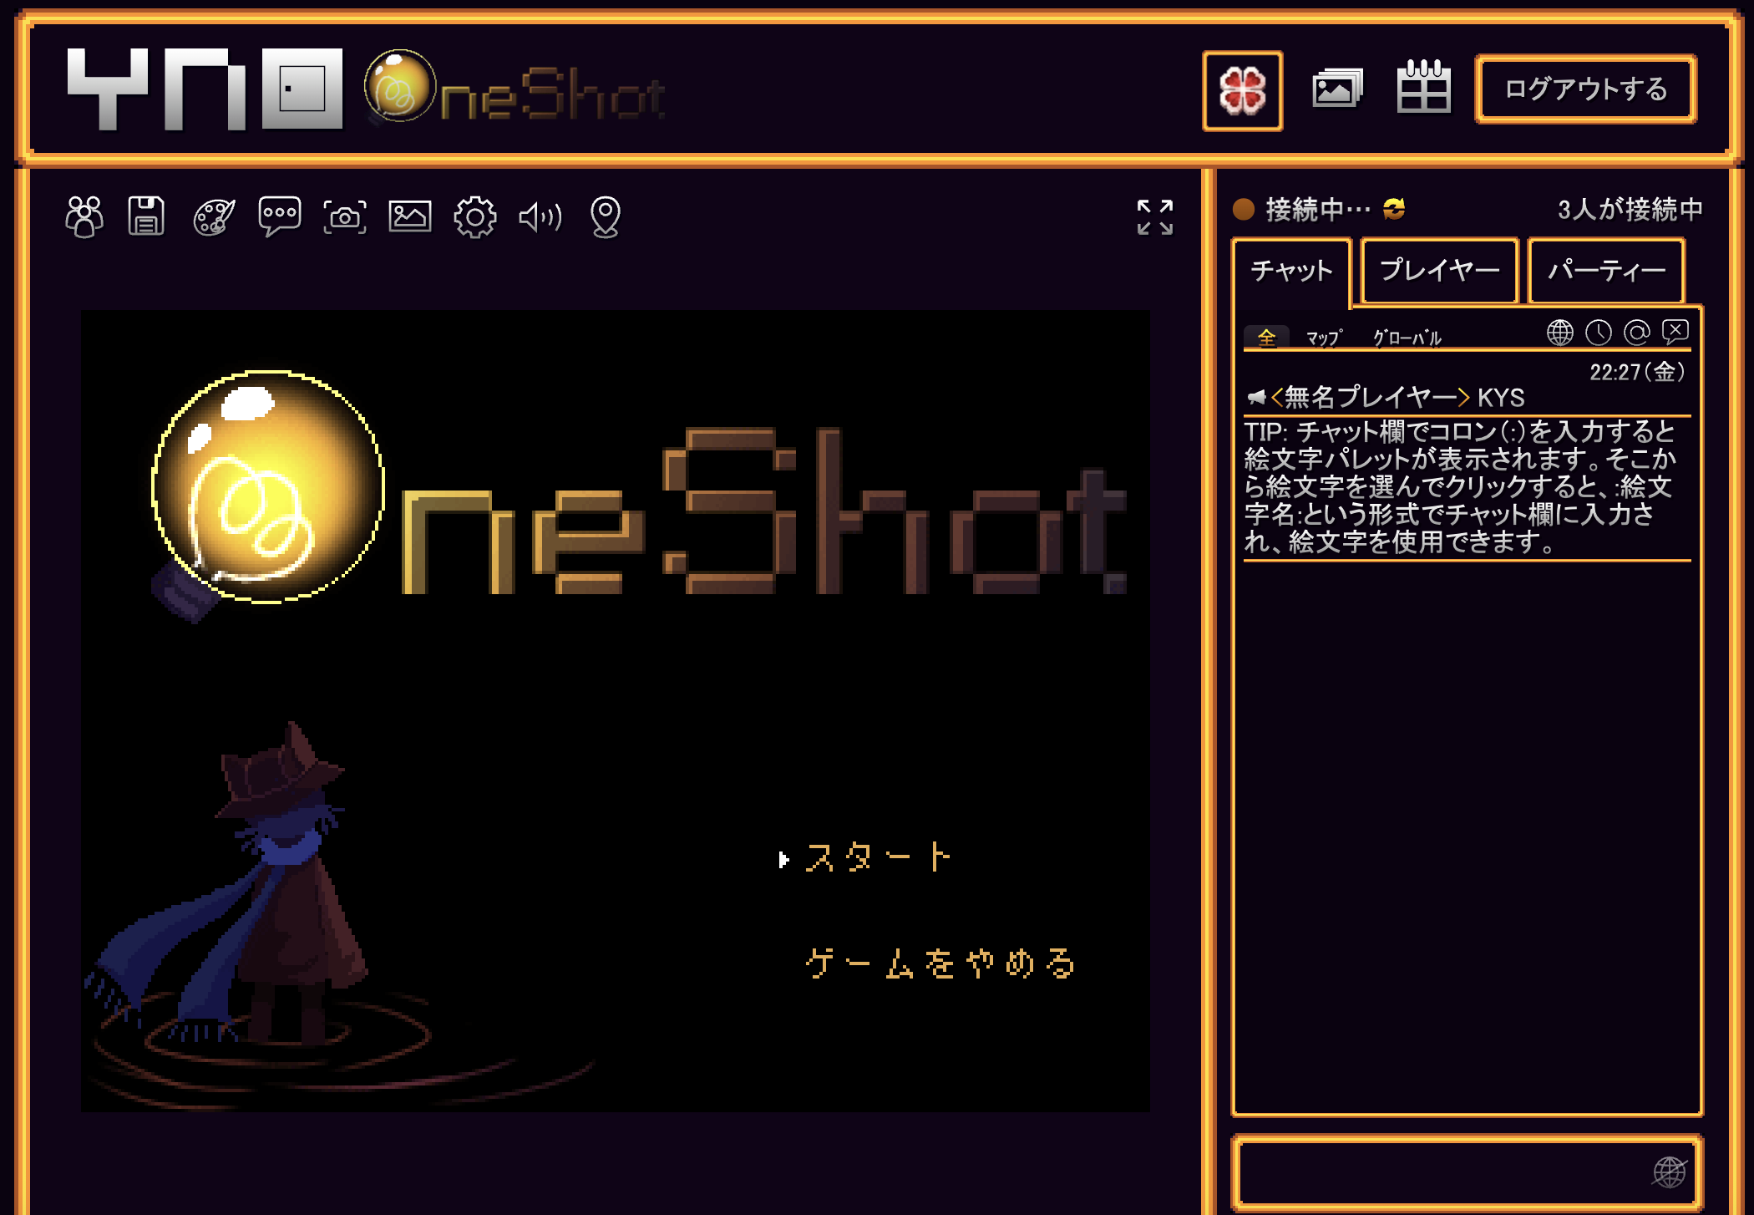
Task: Click the camera screenshot icon
Action: [344, 217]
